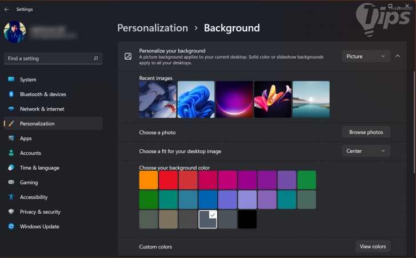Viewport: 416px width, 258px height.
Task: Go to Time & language
Action: [53, 167]
